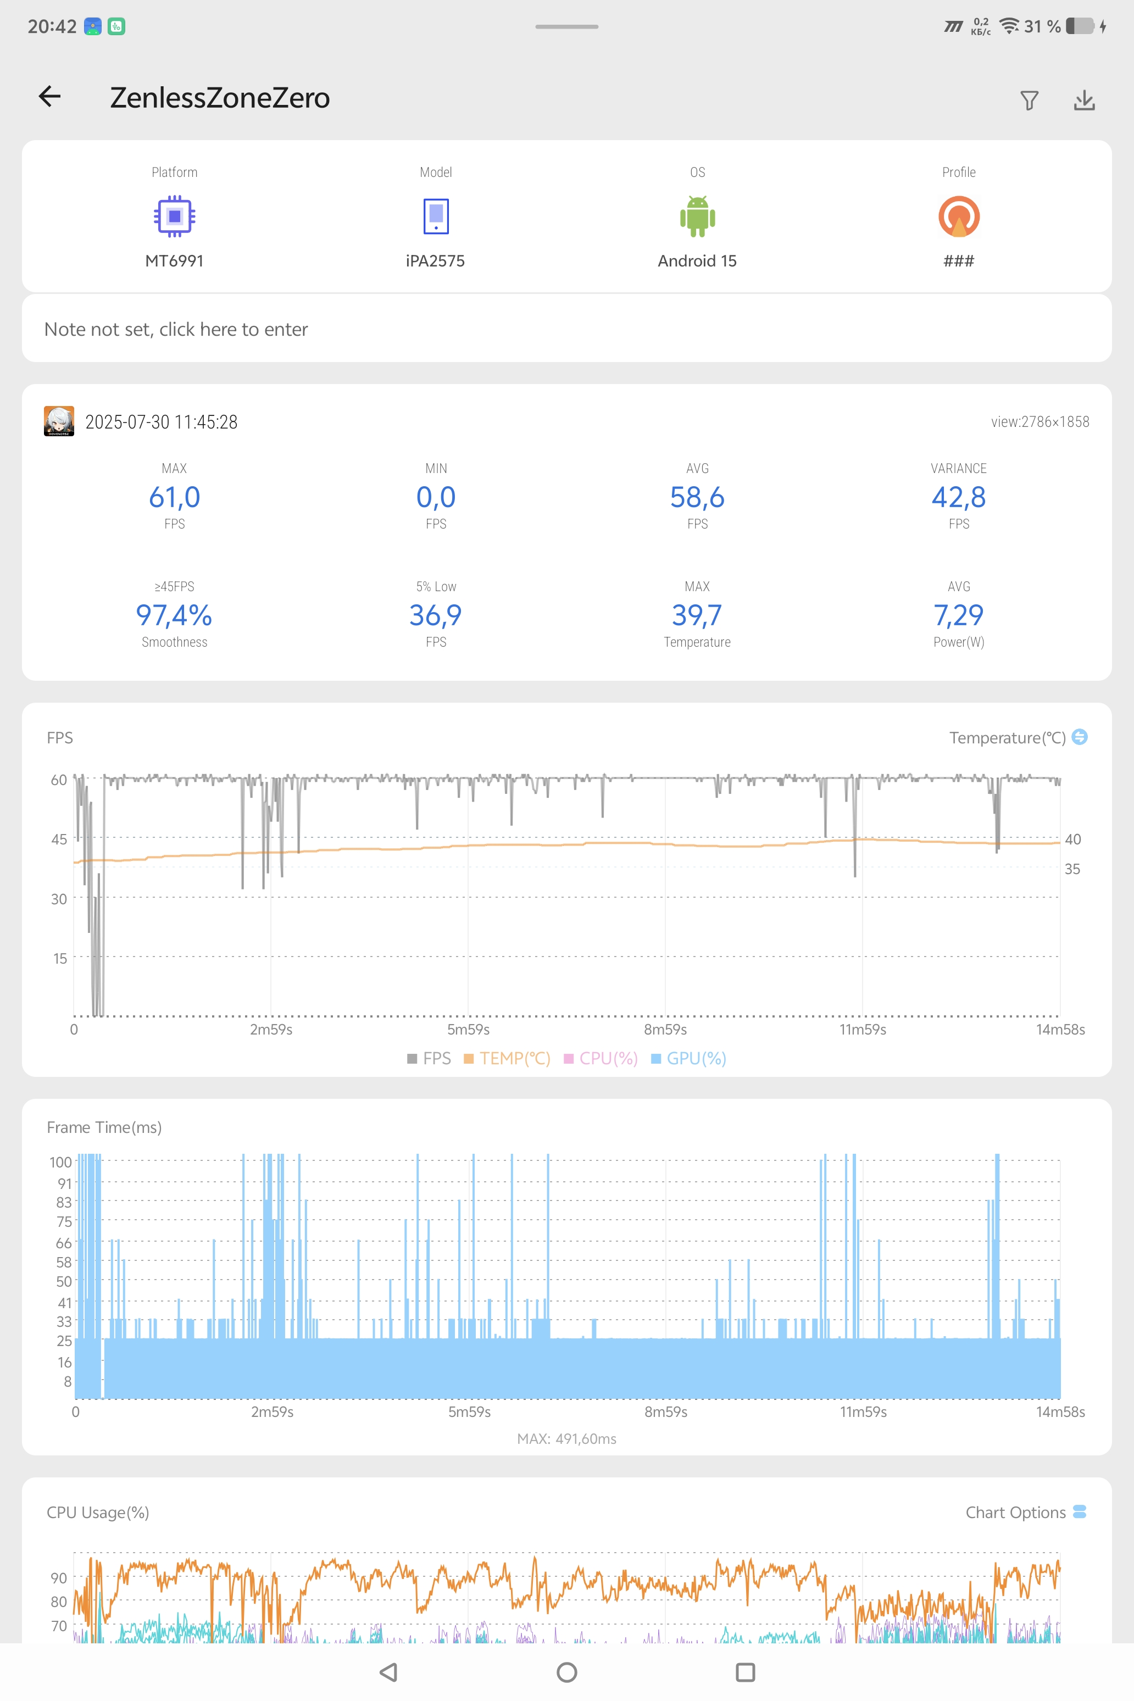The image size is (1134, 1701).
Task: Tap the Wi-Fi status icon
Action: 1010,26
